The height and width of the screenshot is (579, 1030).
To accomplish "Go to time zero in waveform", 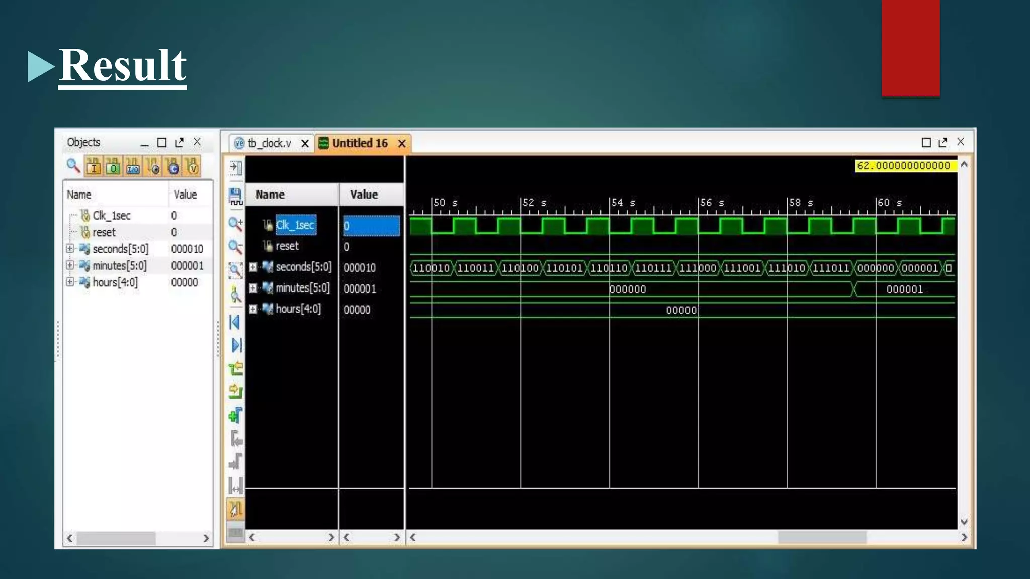I will (x=235, y=322).
